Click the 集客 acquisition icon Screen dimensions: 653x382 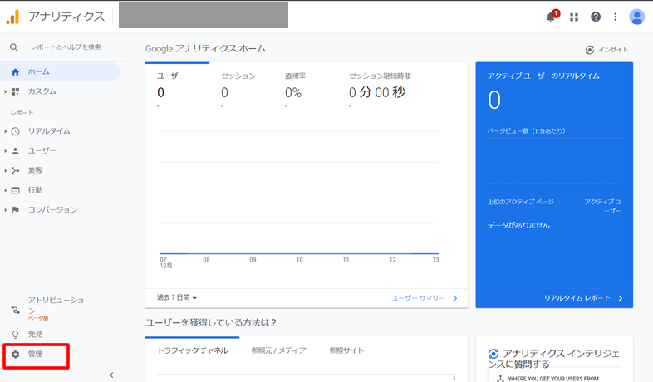pyautogui.click(x=16, y=170)
